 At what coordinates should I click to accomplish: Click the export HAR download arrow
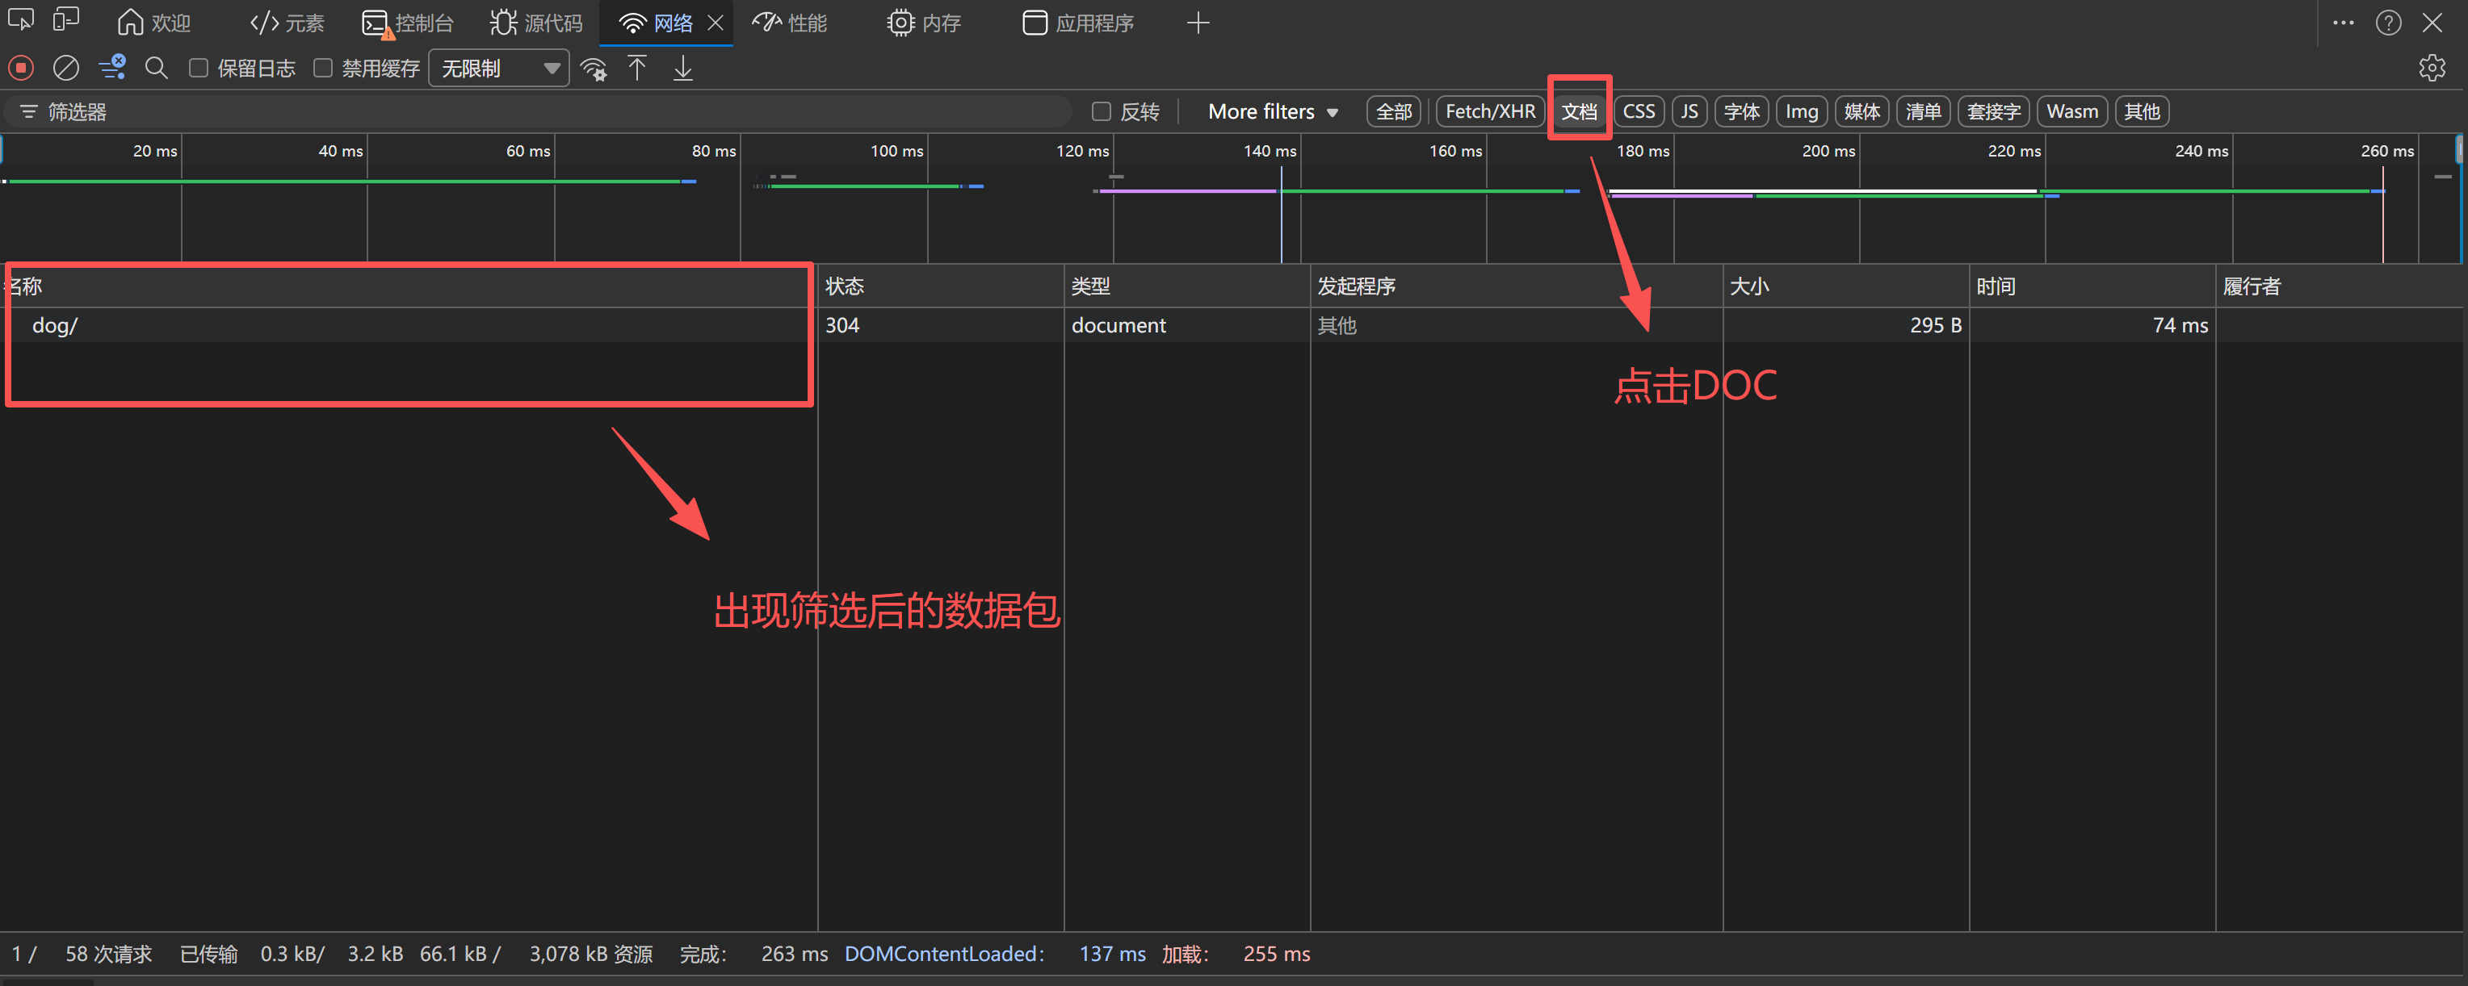coord(683,68)
